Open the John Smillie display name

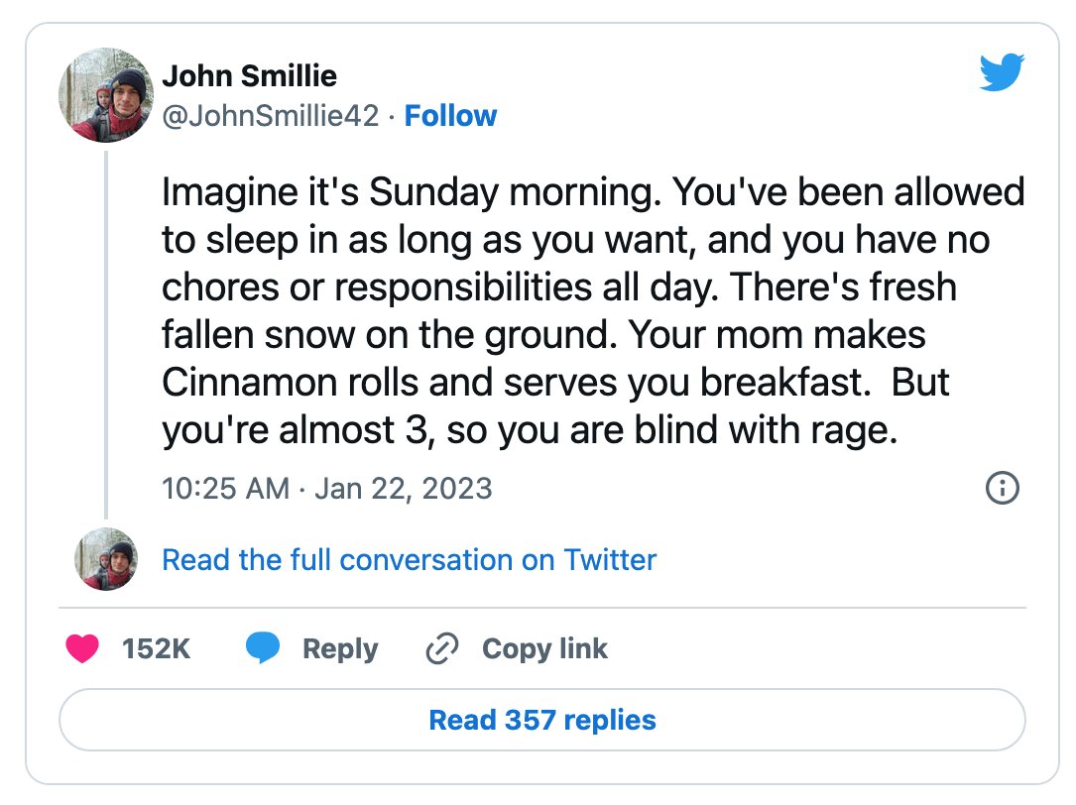pyautogui.click(x=249, y=75)
